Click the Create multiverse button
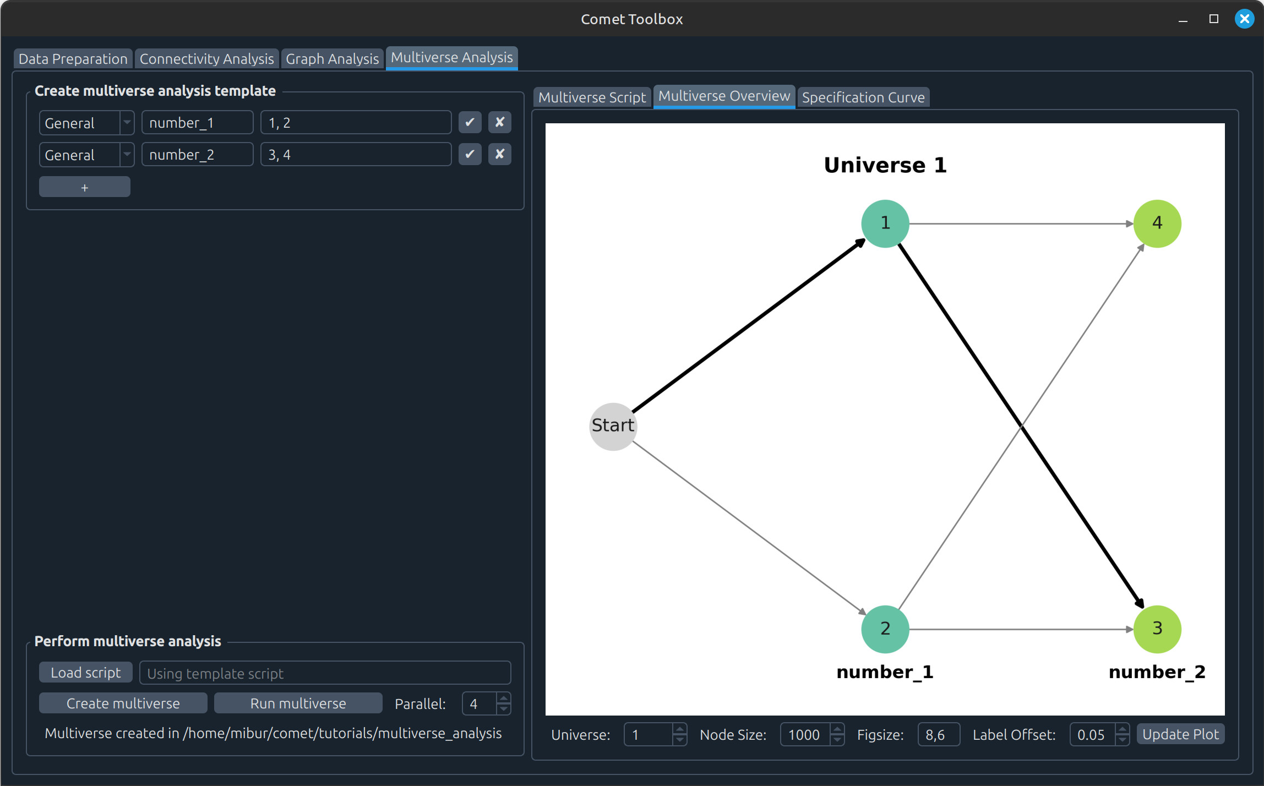This screenshot has height=786, width=1264. tap(123, 703)
